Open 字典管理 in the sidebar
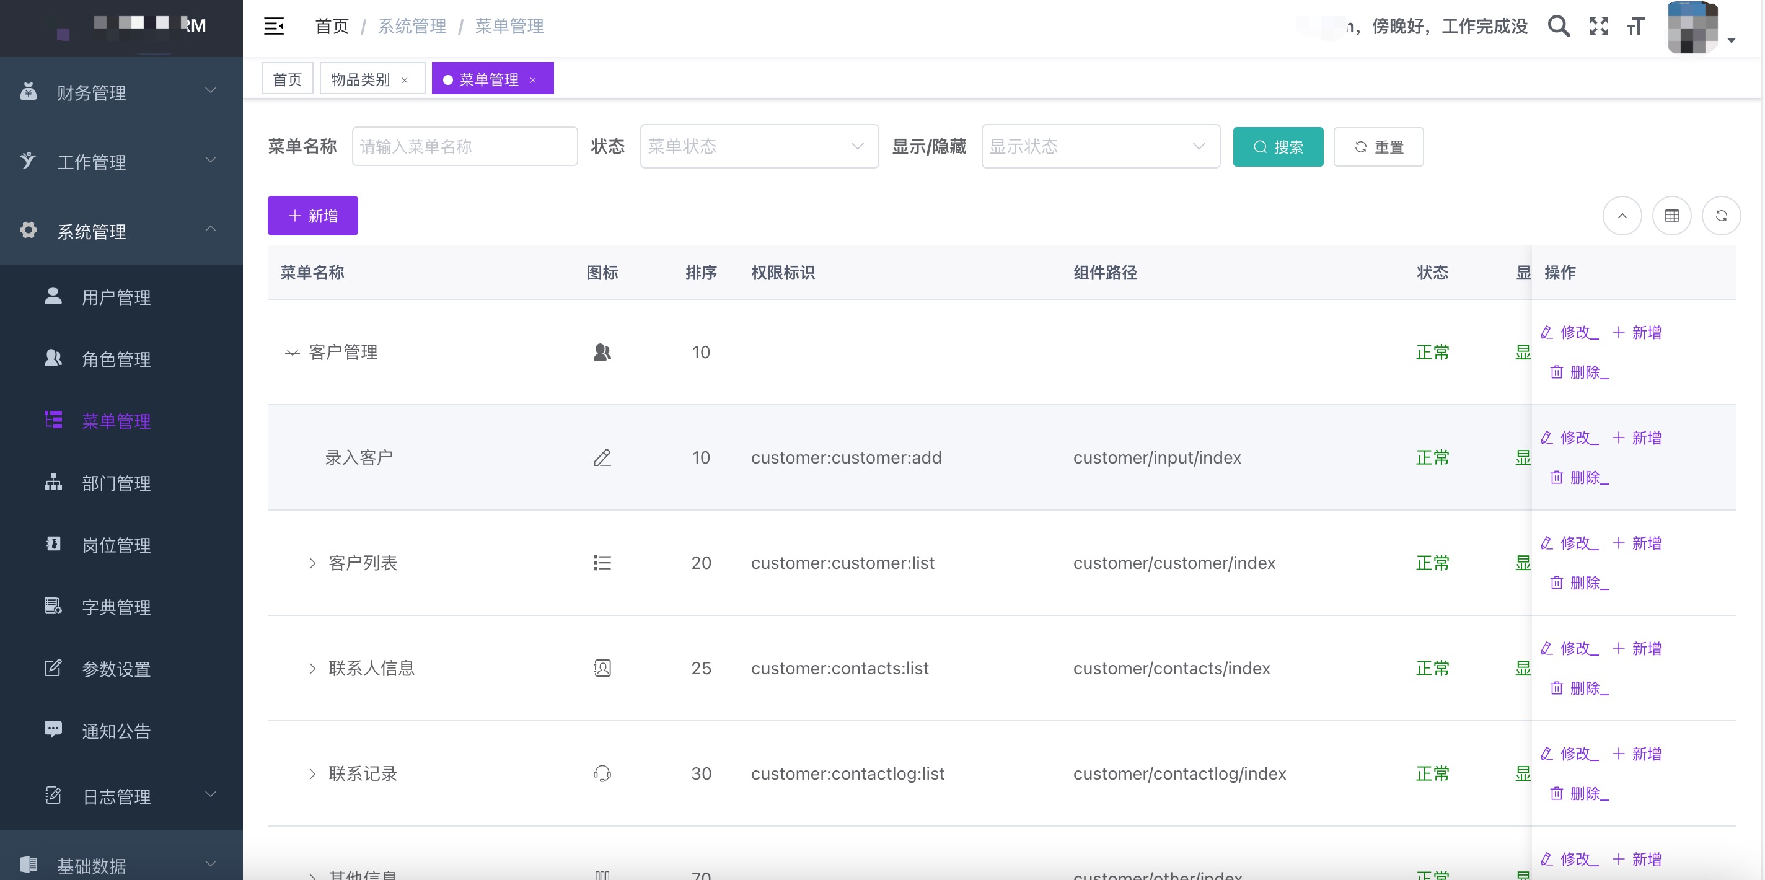Image resolution: width=1765 pixels, height=880 pixels. pos(121,607)
